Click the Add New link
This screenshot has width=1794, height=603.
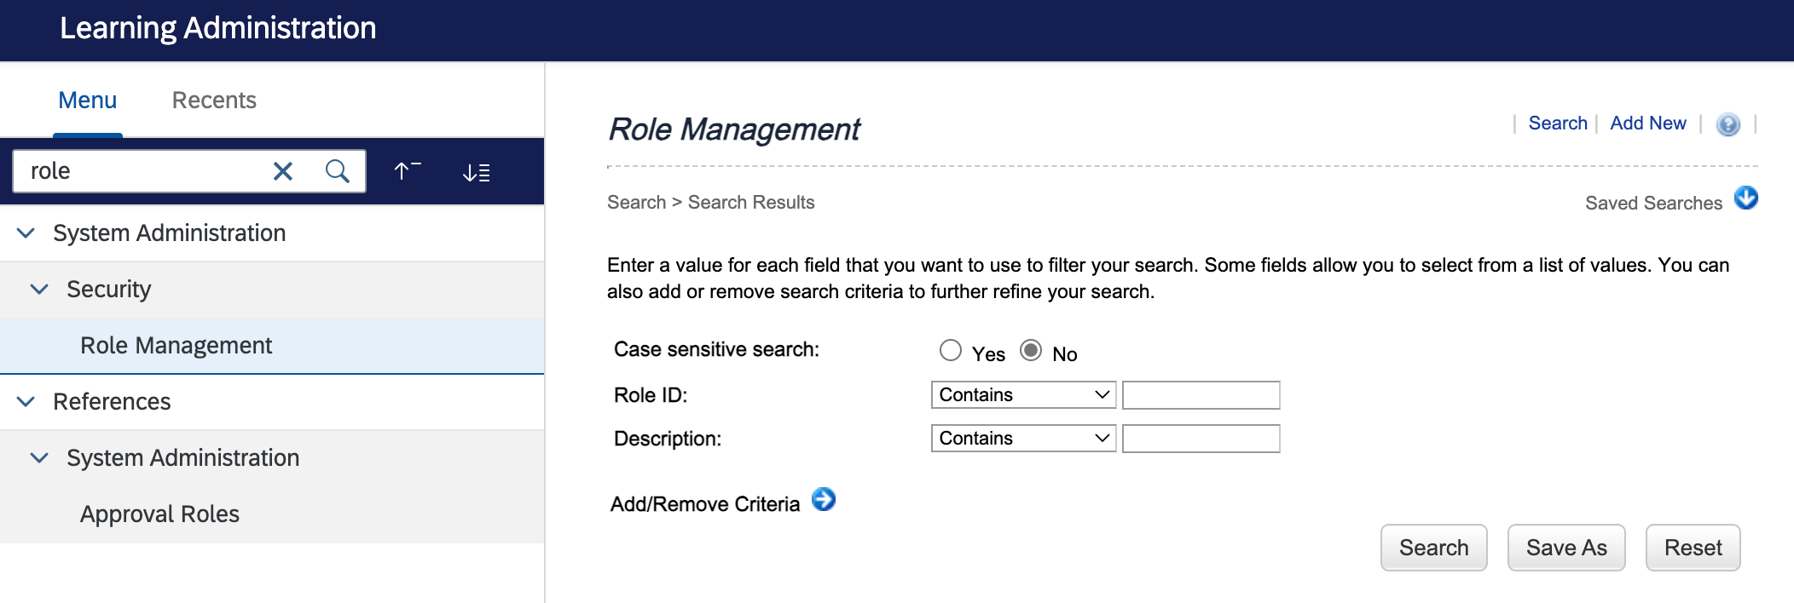(1647, 123)
